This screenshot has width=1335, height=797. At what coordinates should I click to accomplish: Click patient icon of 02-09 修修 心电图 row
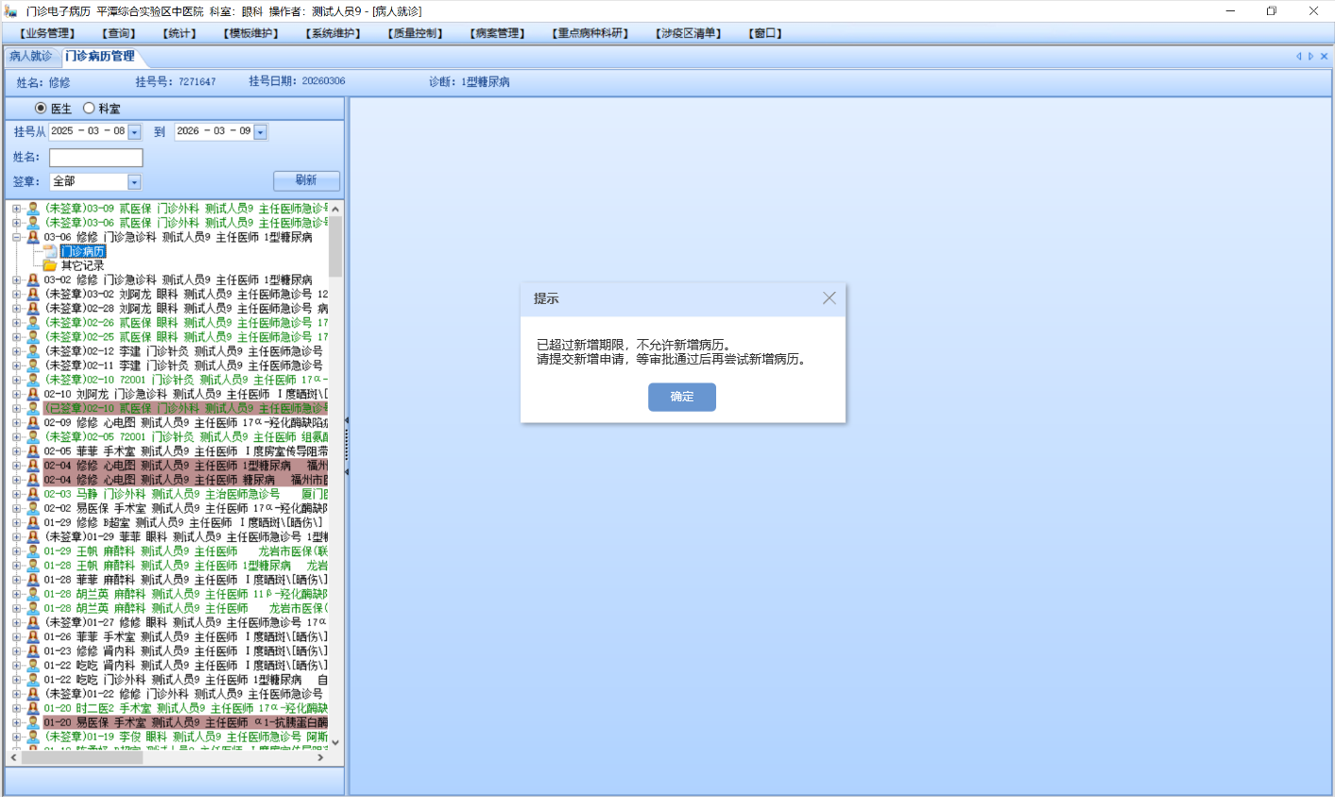(x=33, y=422)
